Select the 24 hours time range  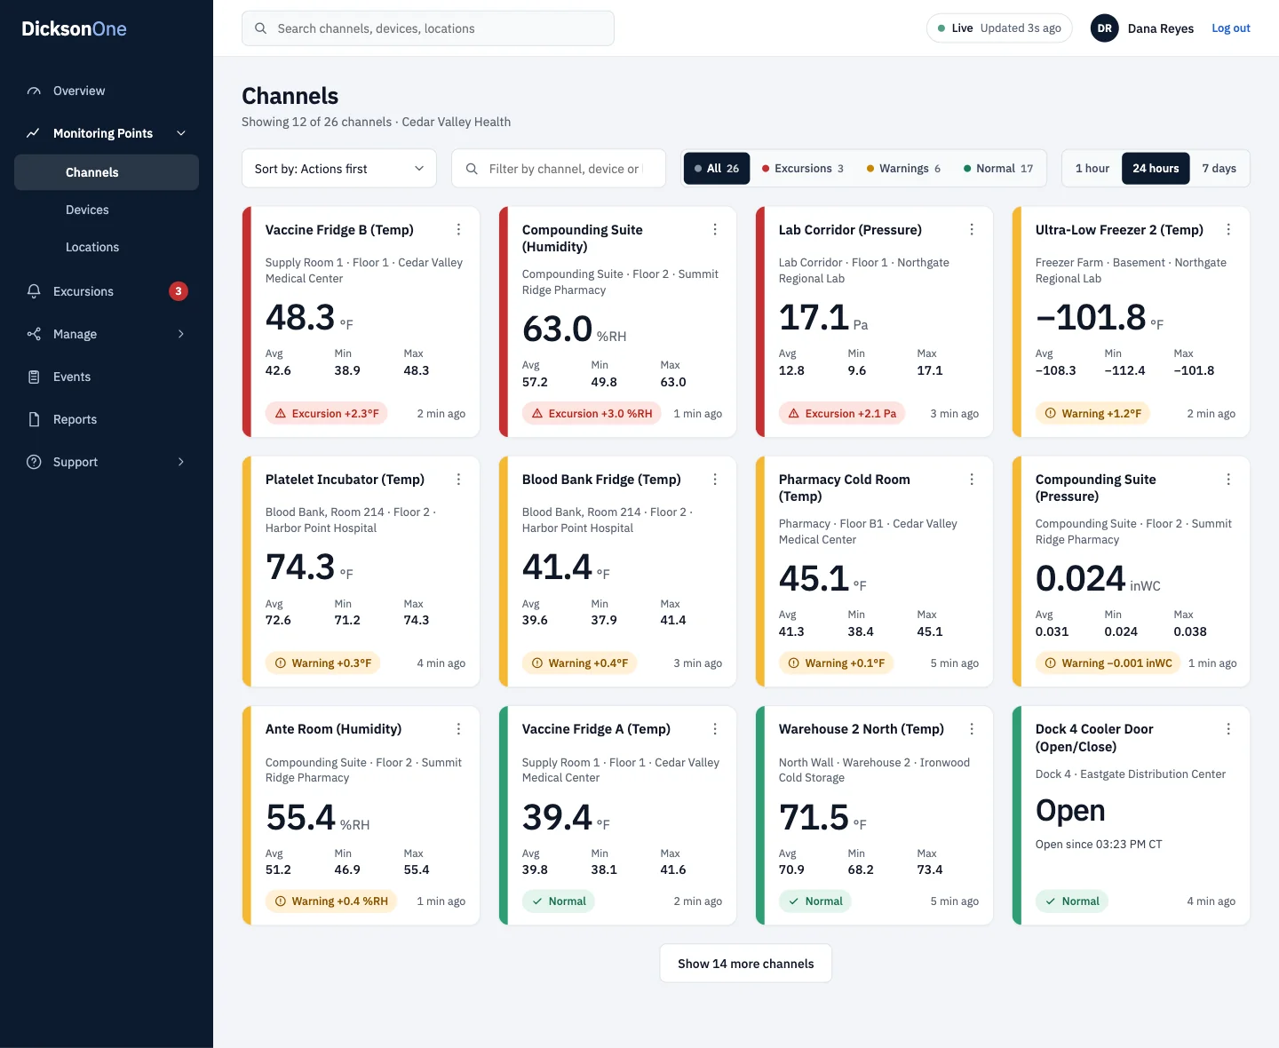[x=1156, y=169]
